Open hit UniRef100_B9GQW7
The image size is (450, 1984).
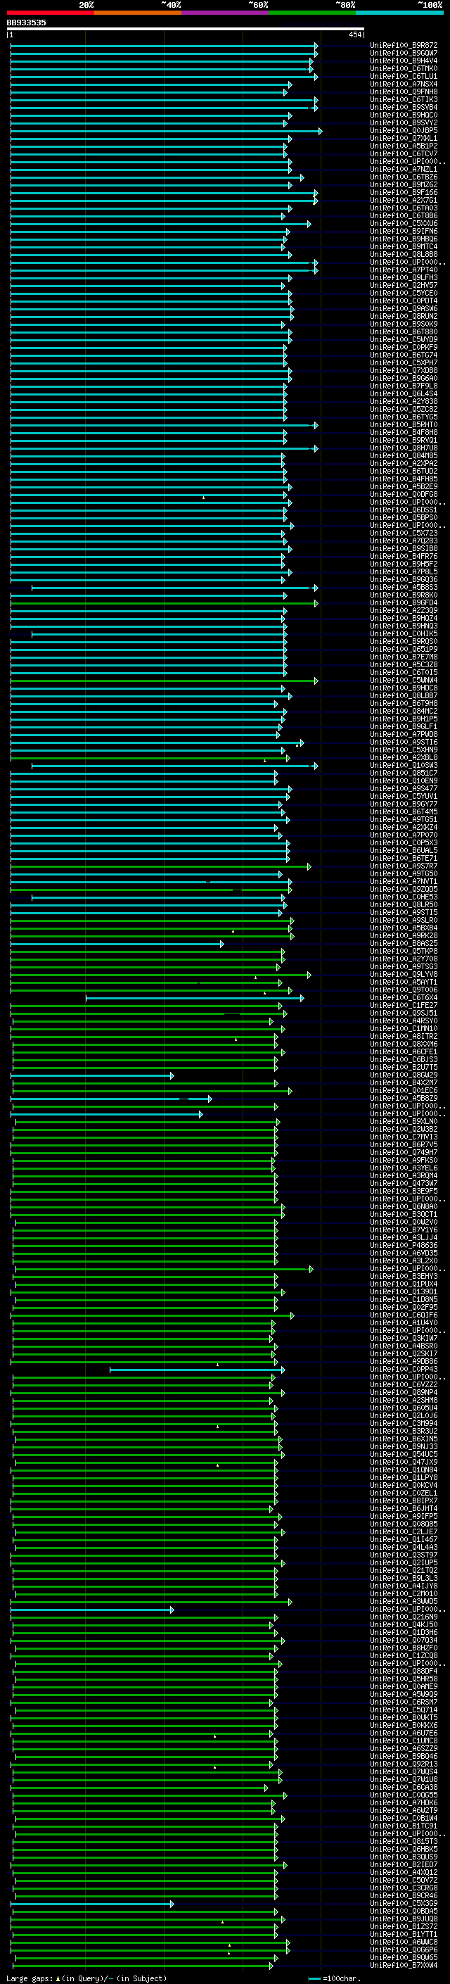[404, 53]
